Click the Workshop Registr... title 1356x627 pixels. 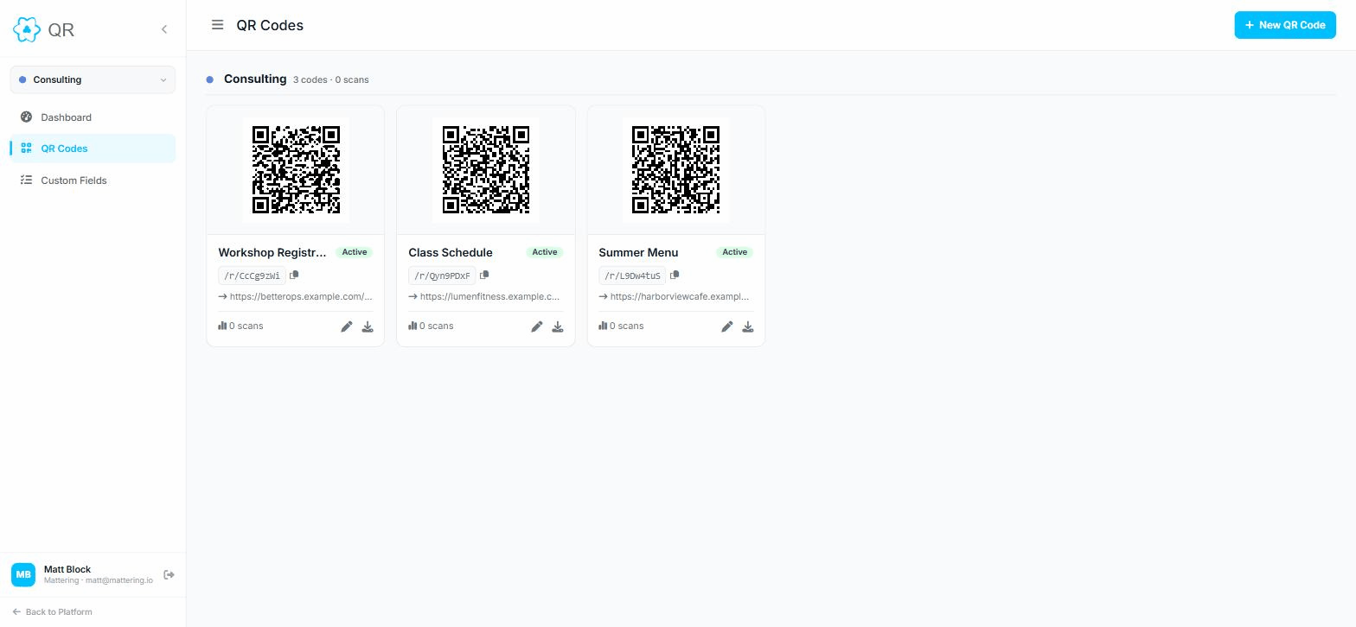pos(272,252)
